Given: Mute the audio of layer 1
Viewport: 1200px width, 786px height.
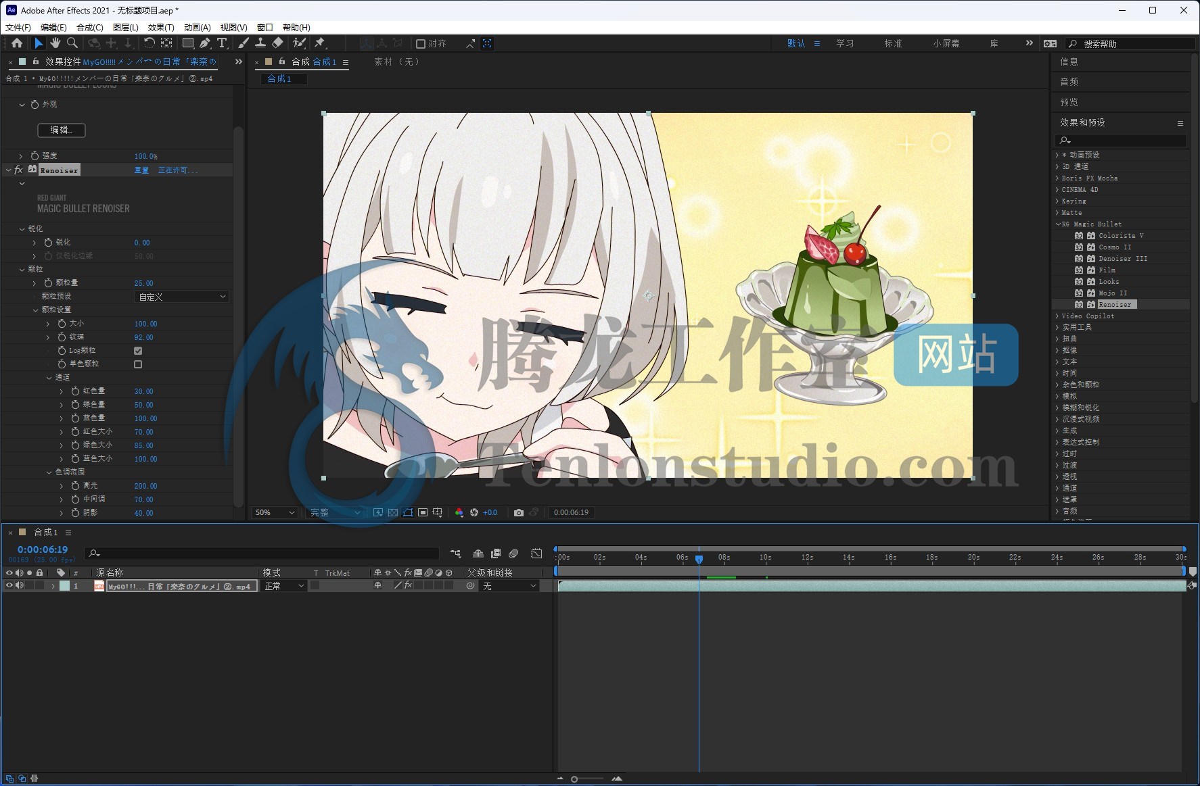Looking at the screenshot, I should [19, 586].
